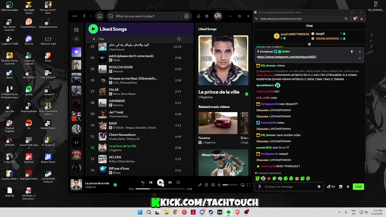Expand pinned message chevron in Kick chat
This screenshot has width=386, height=217.
point(359,58)
